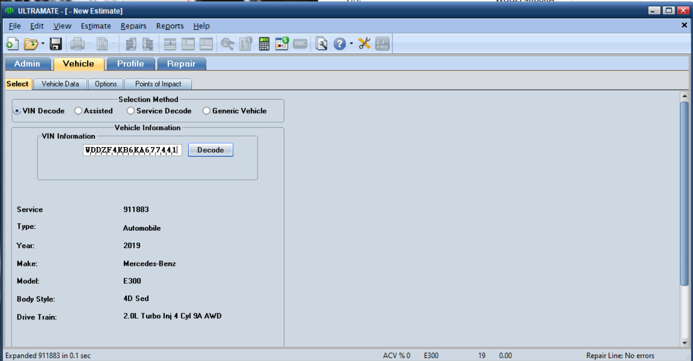The height and width of the screenshot is (361, 693).
Task: Click the split pane layout icon
Action: pos(188,44)
